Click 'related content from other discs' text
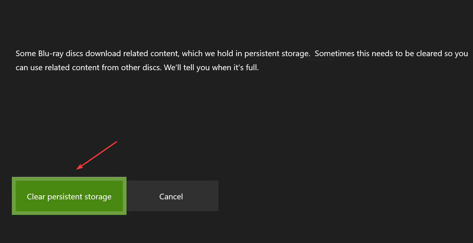Screen dimensions: 473x243 click(x=103, y=68)
